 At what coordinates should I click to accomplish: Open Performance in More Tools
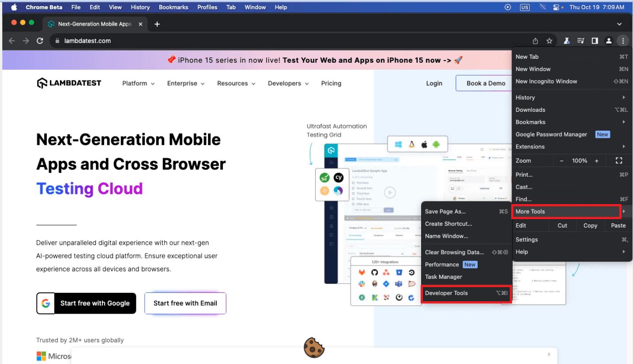466,265
